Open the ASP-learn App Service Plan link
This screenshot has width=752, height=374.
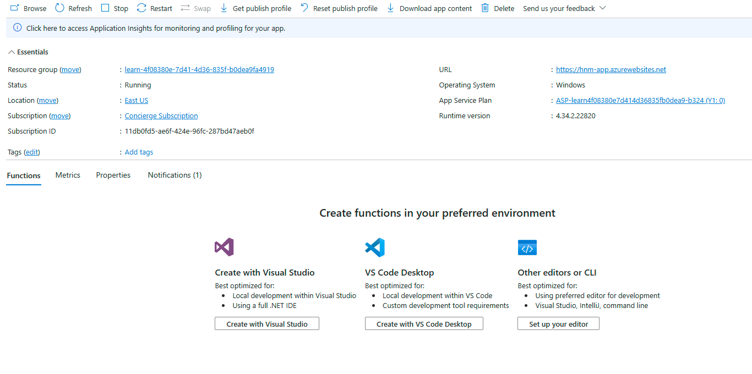click(x=641, y=101)
